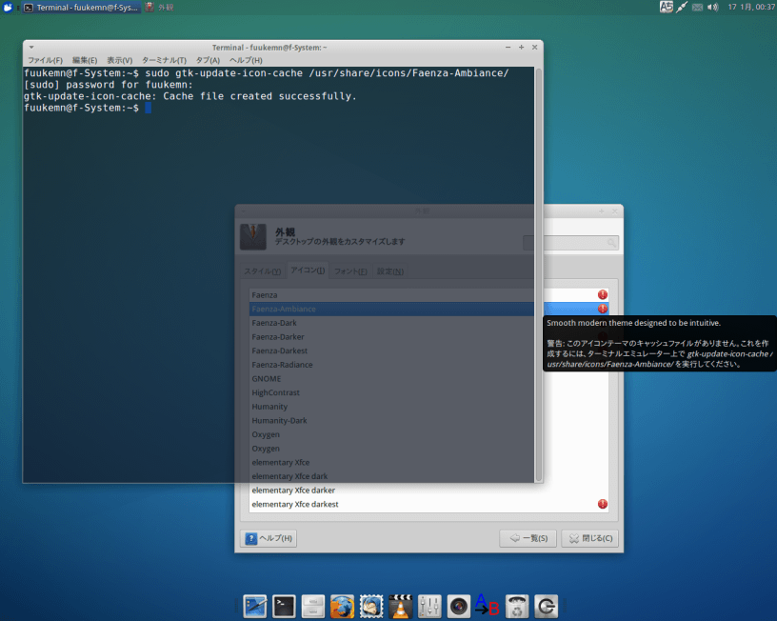Open the Xfce mouse applications menu
This screenshot has width=777, height=621.
pos(8,7)
